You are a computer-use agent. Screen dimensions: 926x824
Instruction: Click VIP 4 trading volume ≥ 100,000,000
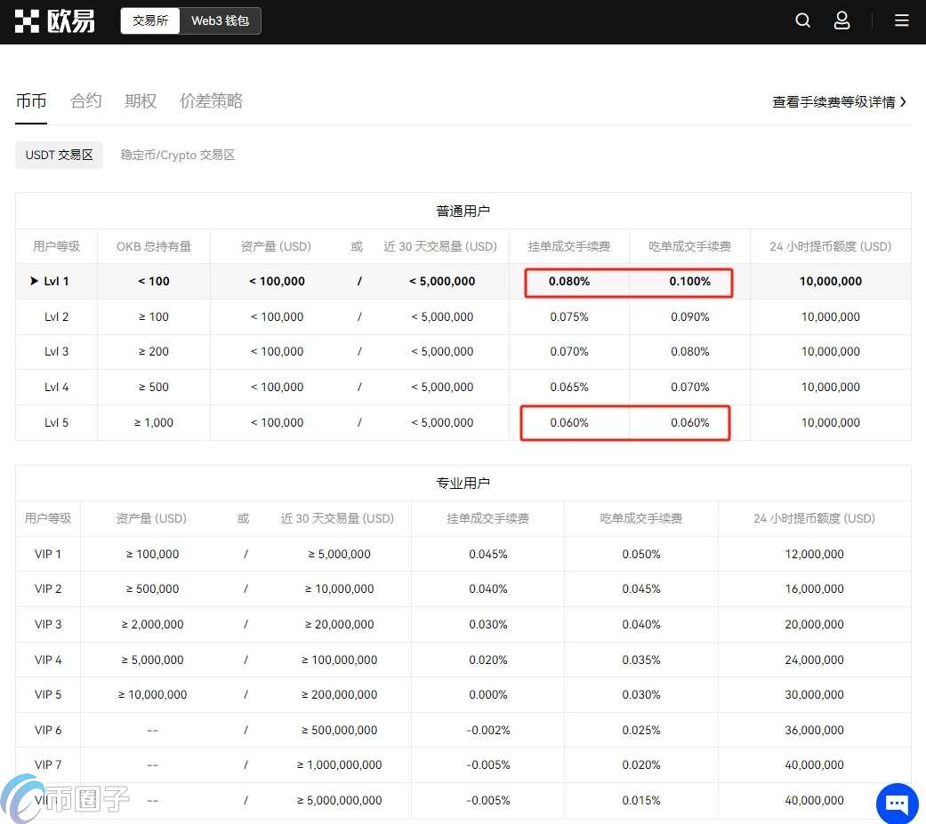[340, 660]
